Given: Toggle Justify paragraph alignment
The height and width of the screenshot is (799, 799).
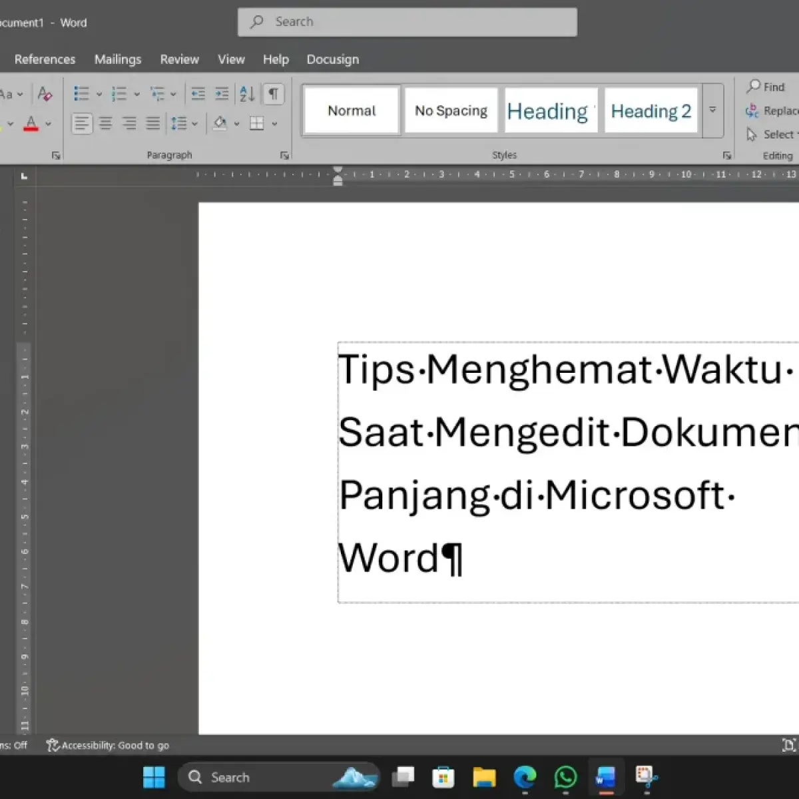Looking at the screenshot, I should (153, 123).
